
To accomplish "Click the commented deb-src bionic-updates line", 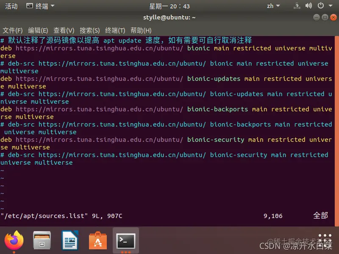I will click(166, 98).
